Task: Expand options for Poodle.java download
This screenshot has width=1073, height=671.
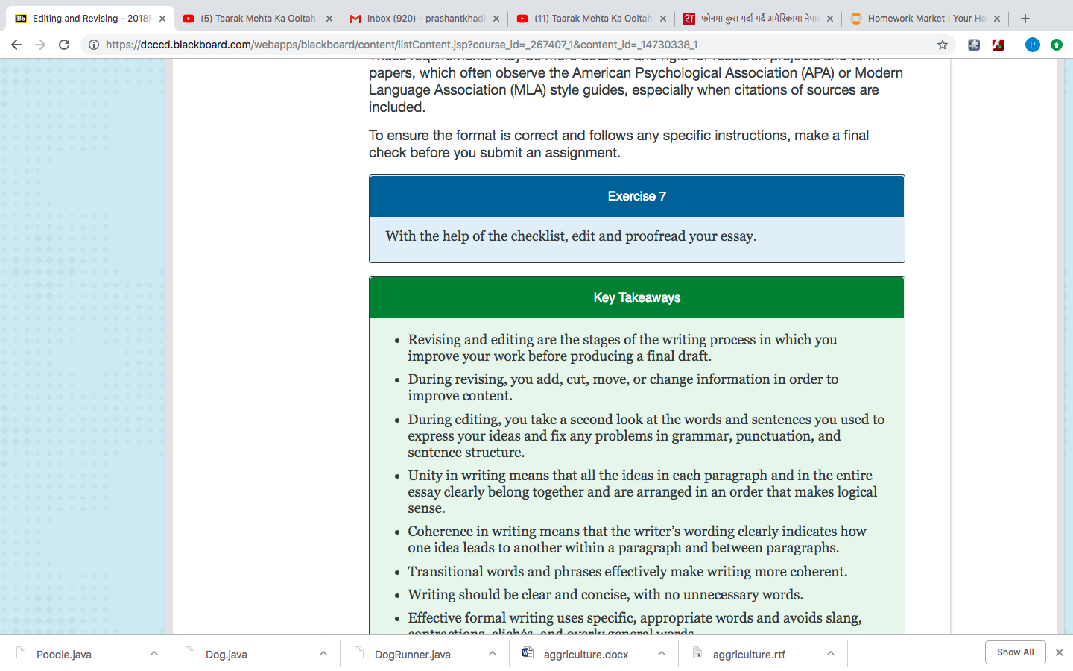Action: tap(154, 653)
